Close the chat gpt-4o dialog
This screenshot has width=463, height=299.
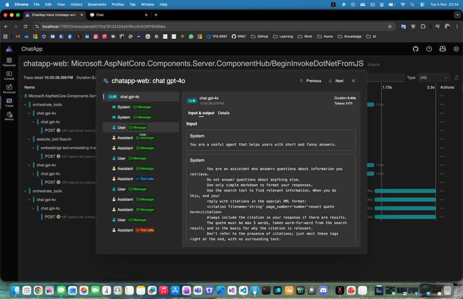coord(353,81)
